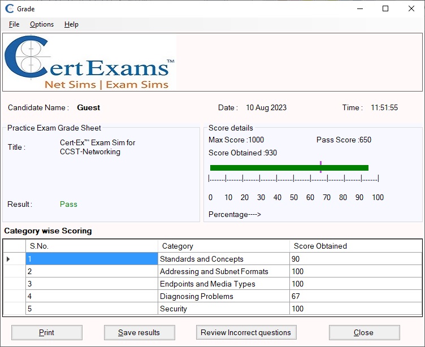425x347 pixels.
Task: Click the Close button at bottom
Action: click(x=364, y=332)
